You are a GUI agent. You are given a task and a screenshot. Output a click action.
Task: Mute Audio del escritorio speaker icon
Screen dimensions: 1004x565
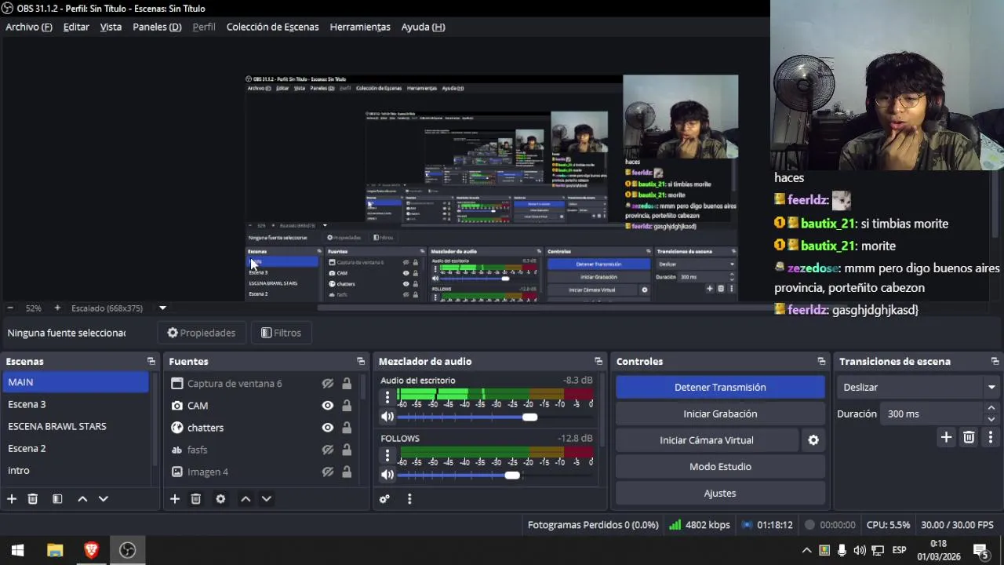(387, 417)
